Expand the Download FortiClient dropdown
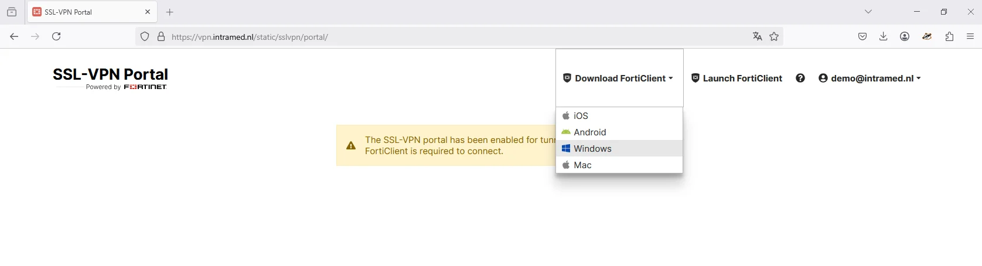Viewport: 982px width, 266px height. point(619,78)
